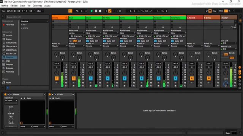Open the quantization 1 Bar dropdown
The height and width of the screenshot is (136, 243).
tap(40, 11)
